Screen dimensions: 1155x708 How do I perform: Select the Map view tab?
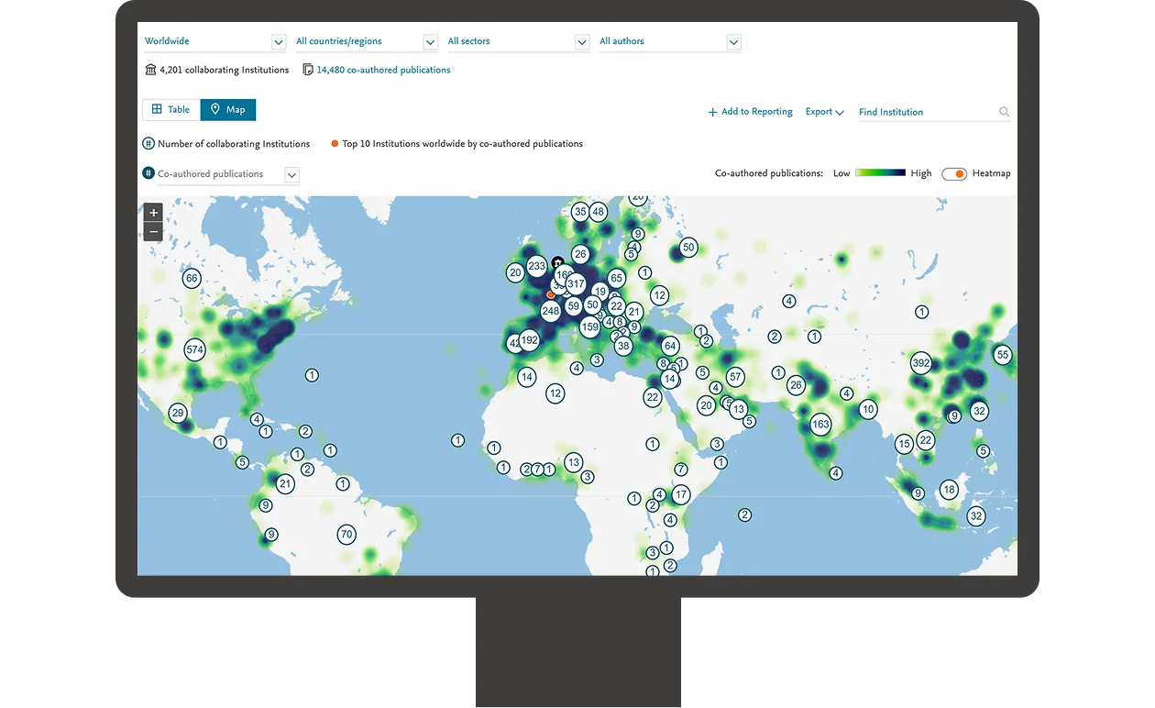227,109
